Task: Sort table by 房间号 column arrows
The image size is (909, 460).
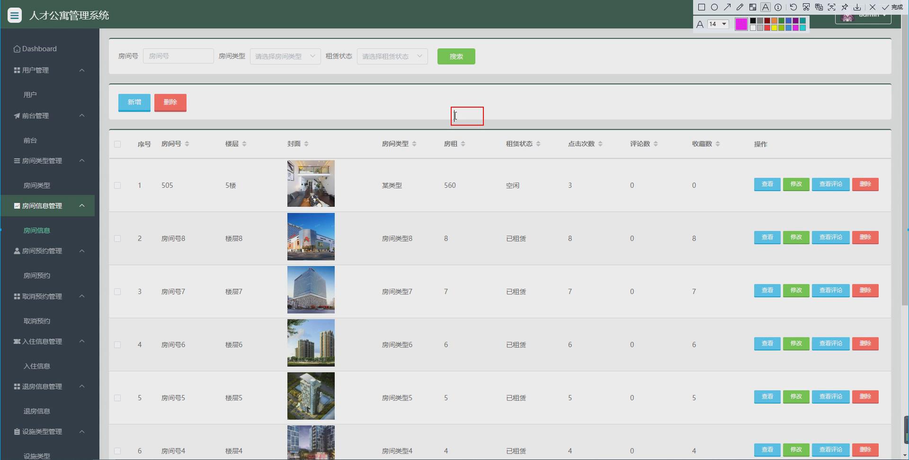Action: (x=187, y=144)
